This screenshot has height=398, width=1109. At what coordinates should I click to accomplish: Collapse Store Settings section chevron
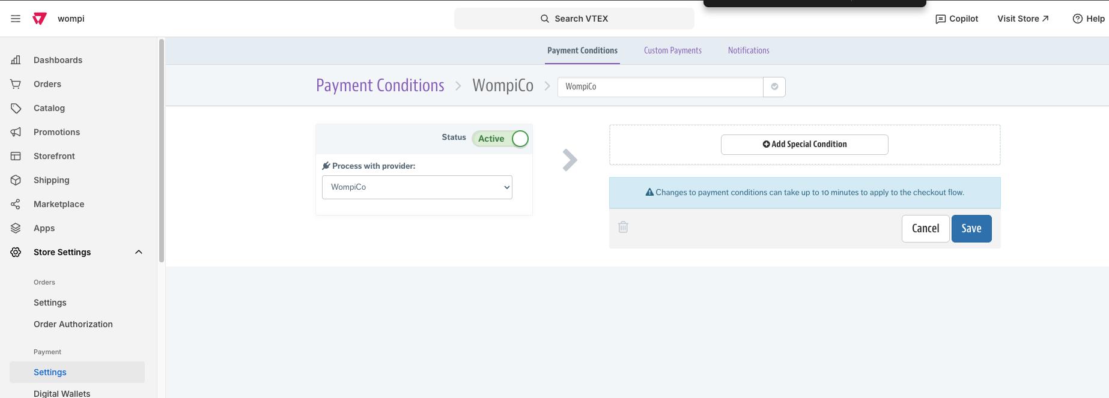(139, 252)
